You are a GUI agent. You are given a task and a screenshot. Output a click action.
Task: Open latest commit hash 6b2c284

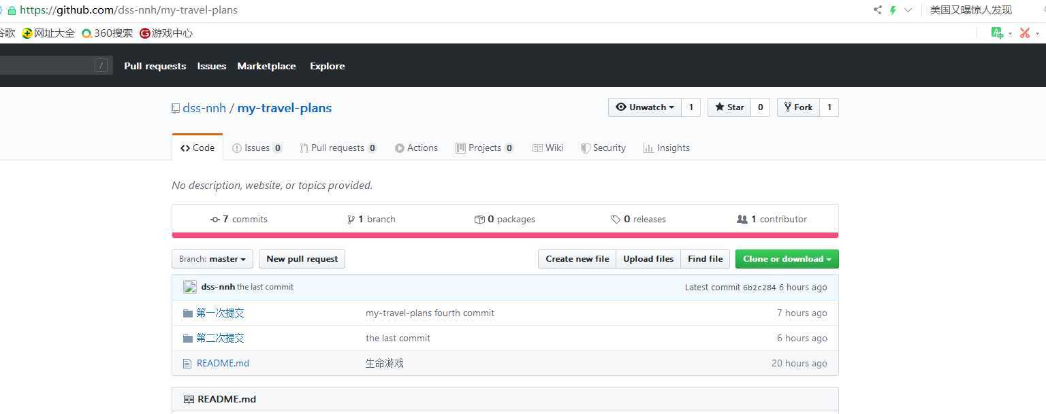point(759,288)
